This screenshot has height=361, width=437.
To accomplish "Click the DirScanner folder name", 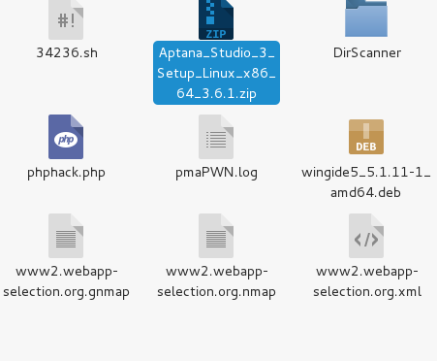I will 367,52.
